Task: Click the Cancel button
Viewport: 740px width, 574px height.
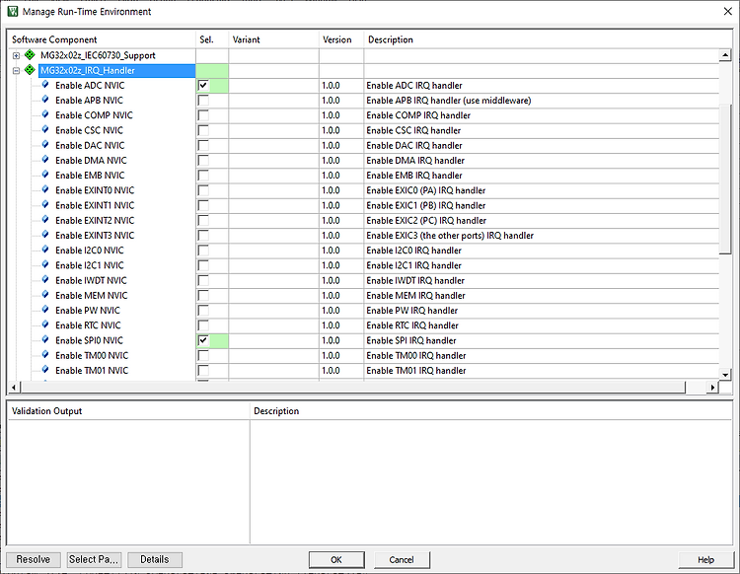Action: (402, 560)
